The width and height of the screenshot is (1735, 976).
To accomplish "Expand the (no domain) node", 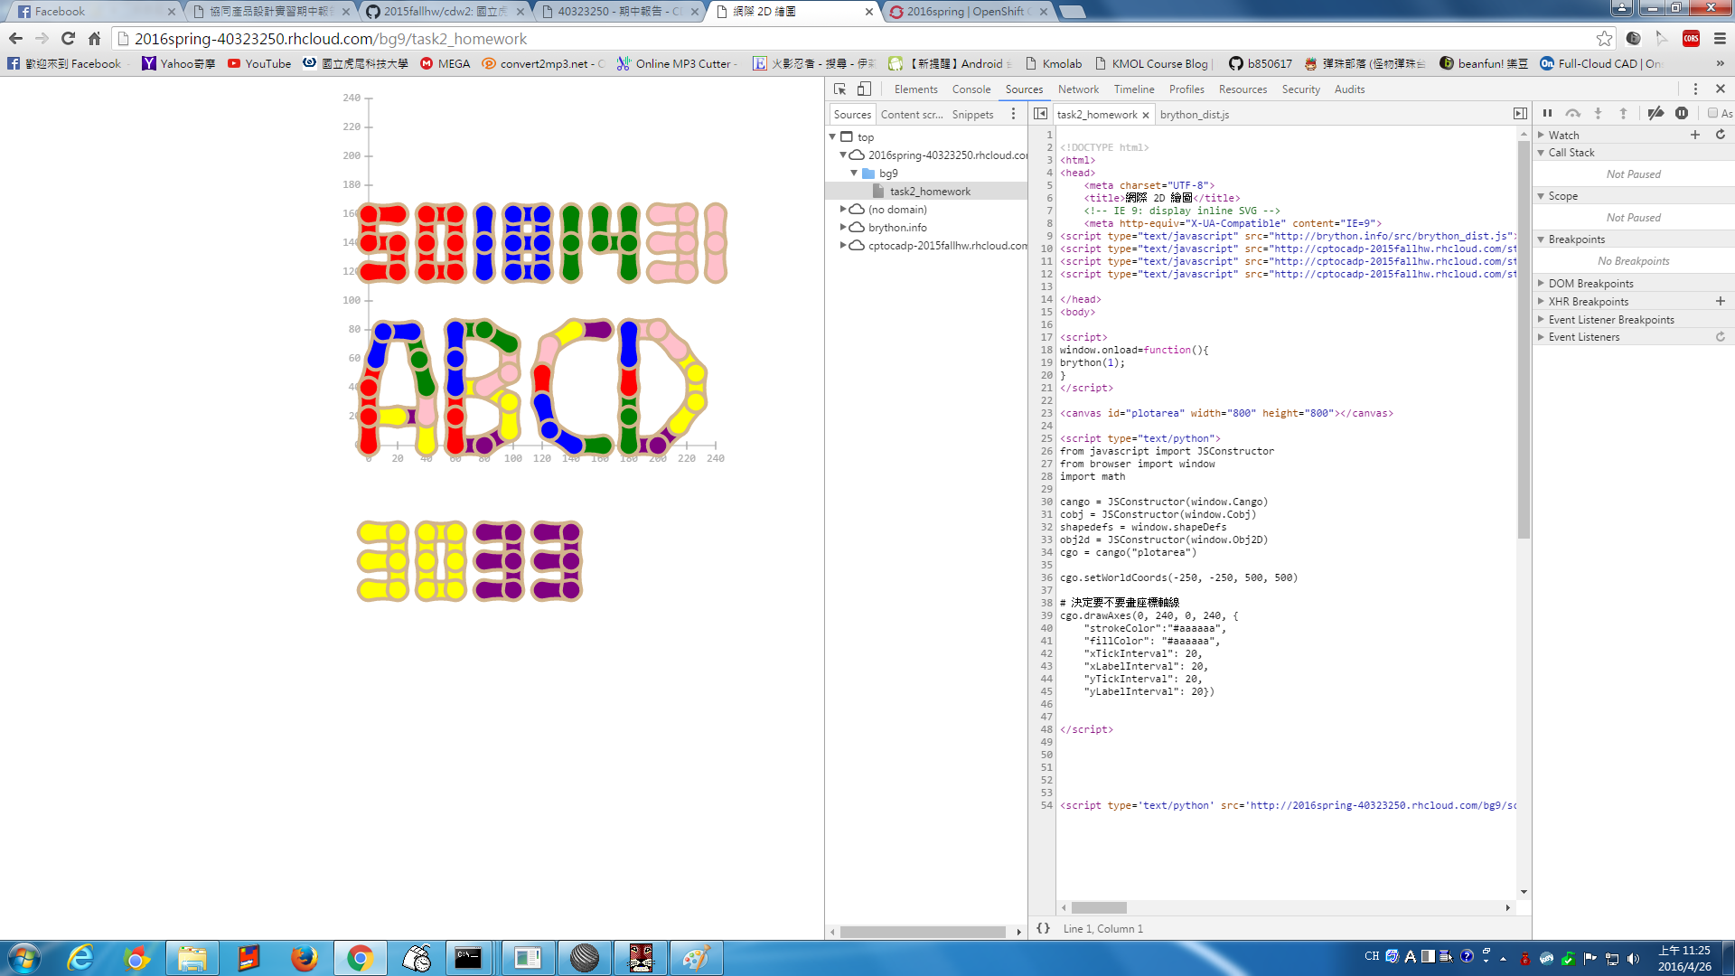I will tap(843, 209).
